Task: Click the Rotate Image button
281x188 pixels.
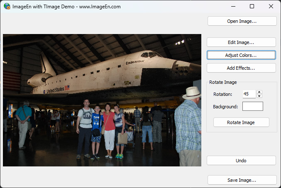Action: point(241,122)
